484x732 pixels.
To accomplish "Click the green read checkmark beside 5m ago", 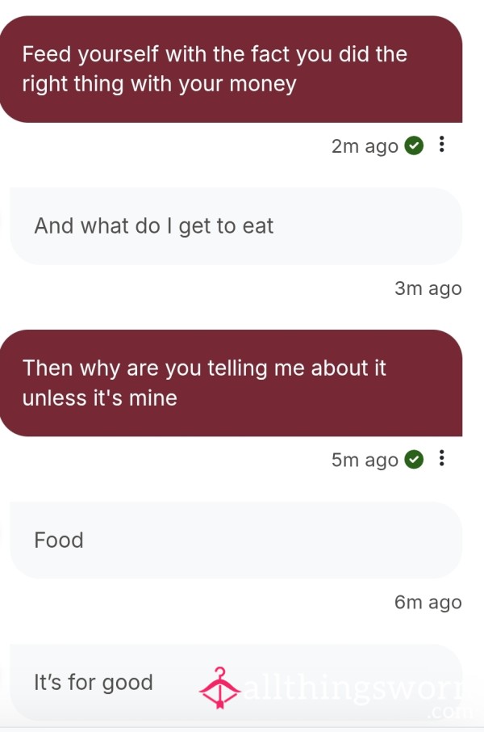I will (x=414, y=460).
